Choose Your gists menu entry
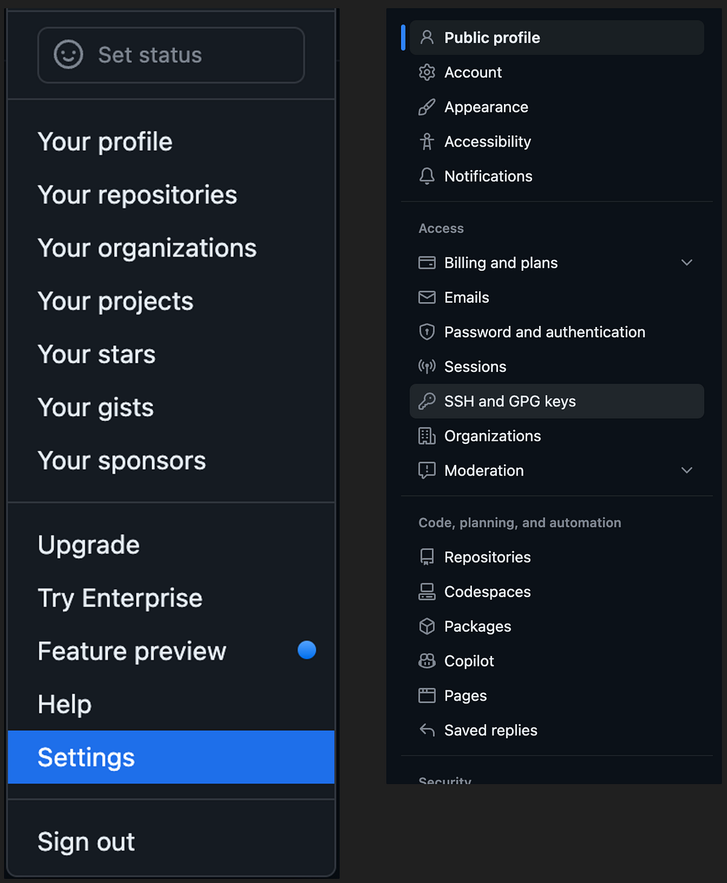This screenshot has width=727, height=883. [x=96, y=408]
